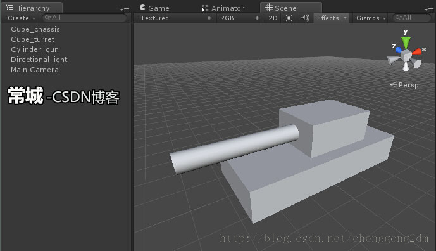Select Cube_turret in the Hierarchy

[33, 39]
